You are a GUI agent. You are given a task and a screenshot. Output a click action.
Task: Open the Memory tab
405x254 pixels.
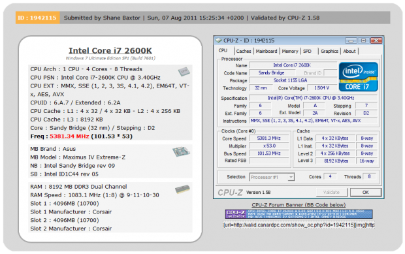(x=290, y=51)
